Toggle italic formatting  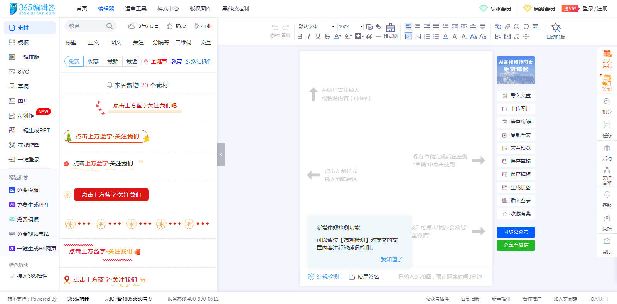pos(309,36)
